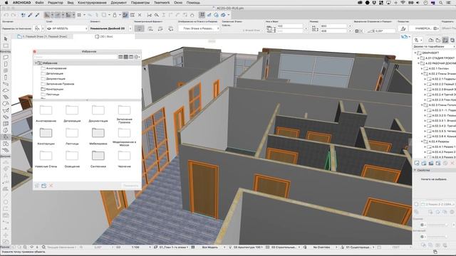Open the element name dropdown arrow
Screen dimensions: 456x256
[x=130, y=28]
